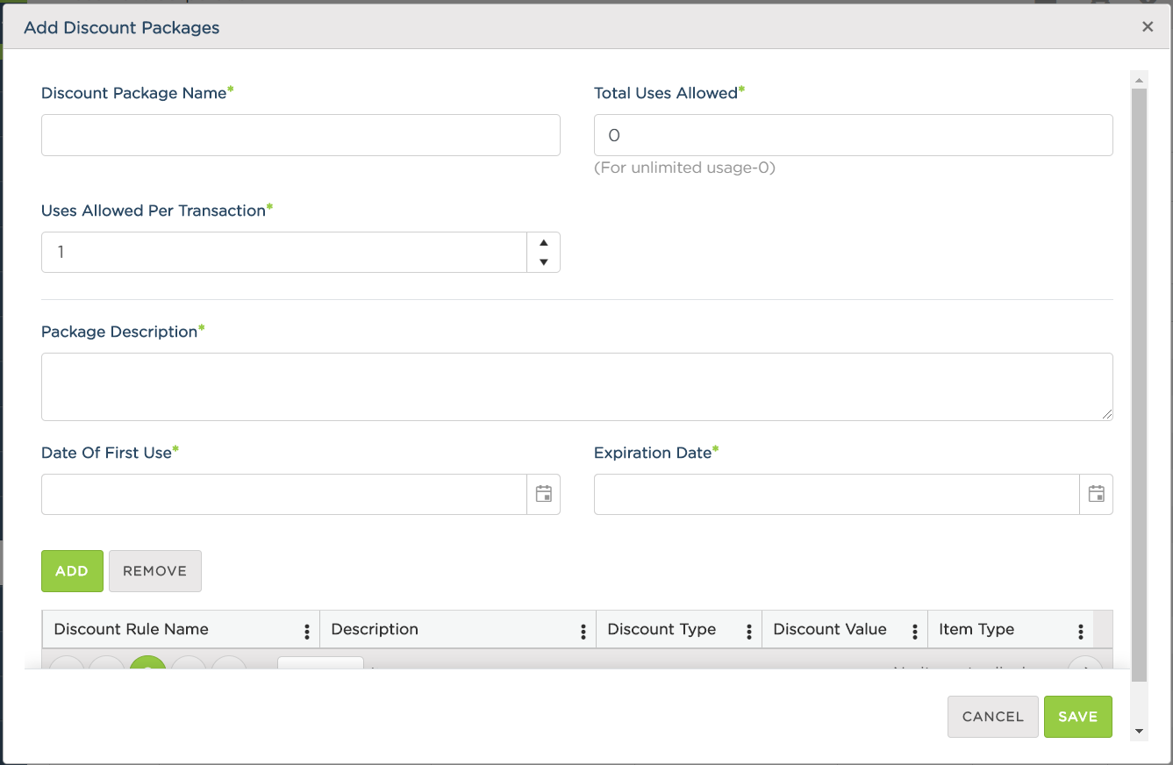Sort by Discount Rule Name header
Screen dimensions: 1173x765
(132, 629)
